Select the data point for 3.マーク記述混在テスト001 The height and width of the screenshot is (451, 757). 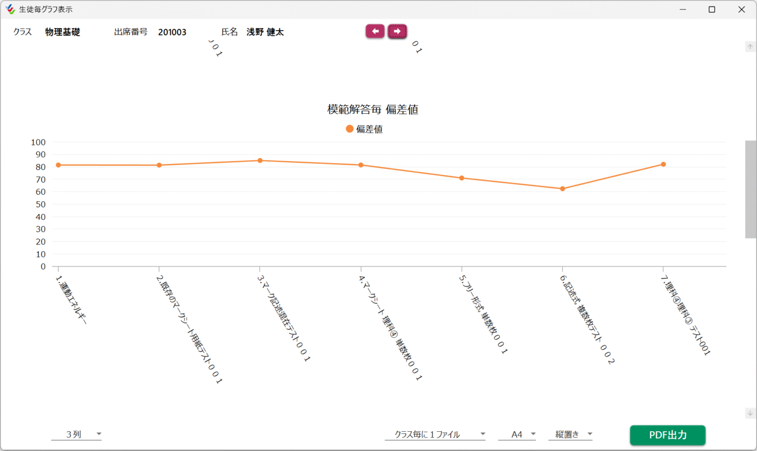(x=260, y=161)
